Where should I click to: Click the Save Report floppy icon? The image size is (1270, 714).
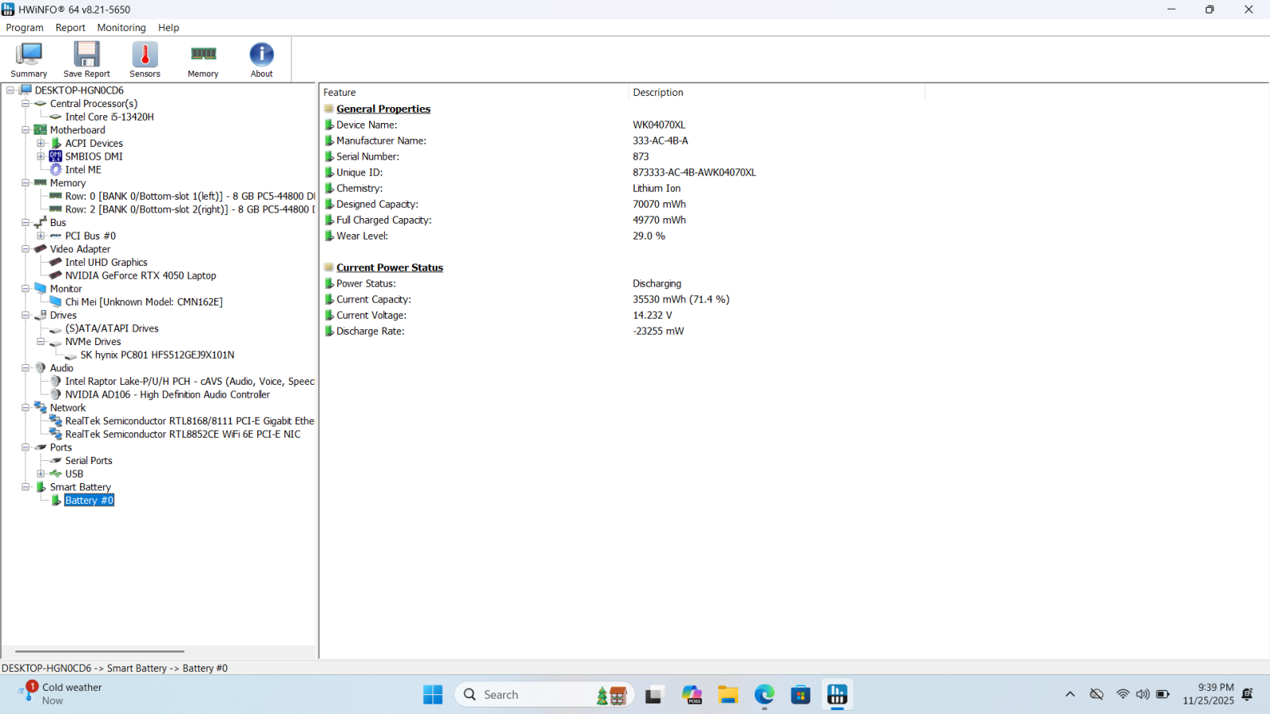pyautogui.click(x=87, y=59)
